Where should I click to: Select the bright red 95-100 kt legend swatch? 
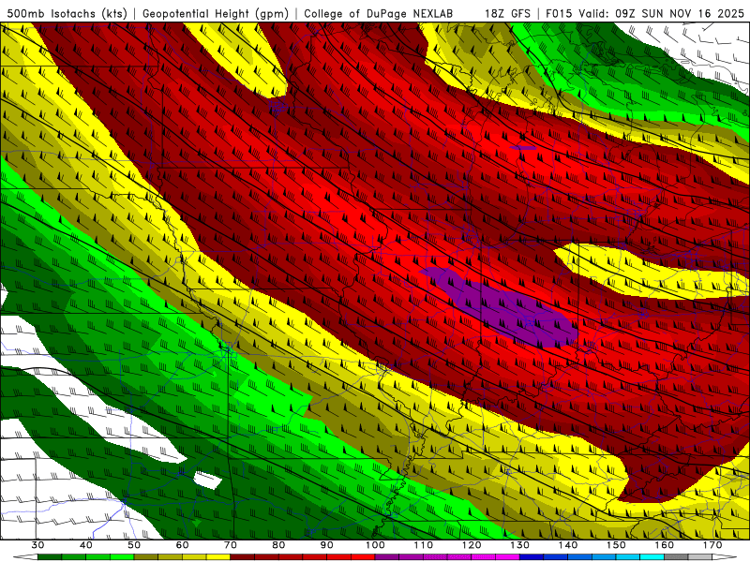tap(363, 557)
